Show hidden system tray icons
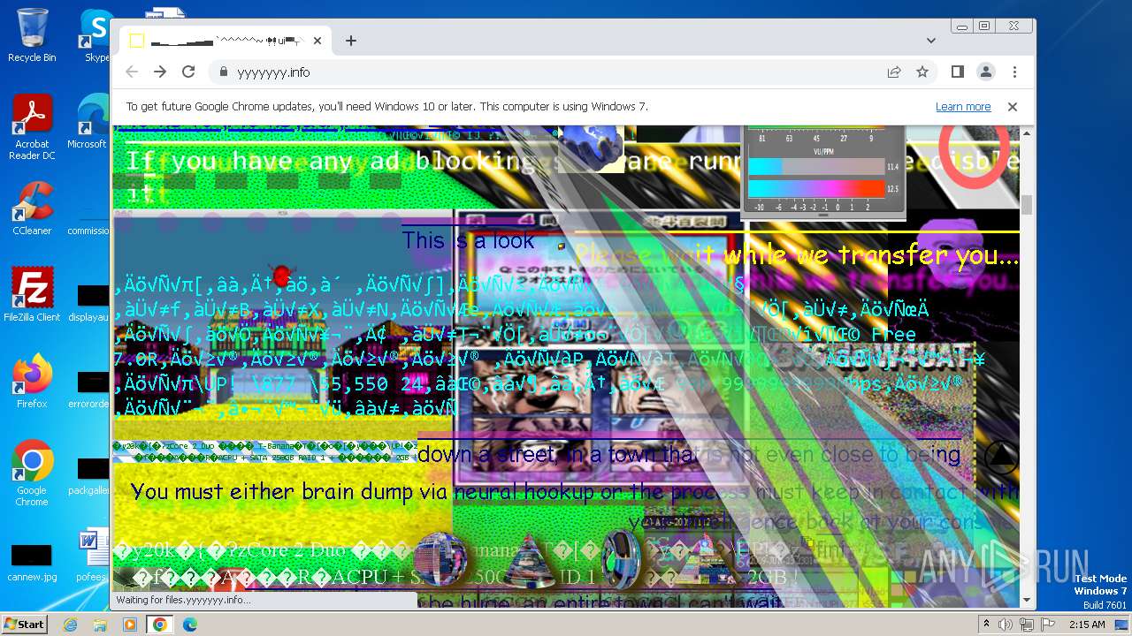 pyautogui.click(x=987, y=625)
